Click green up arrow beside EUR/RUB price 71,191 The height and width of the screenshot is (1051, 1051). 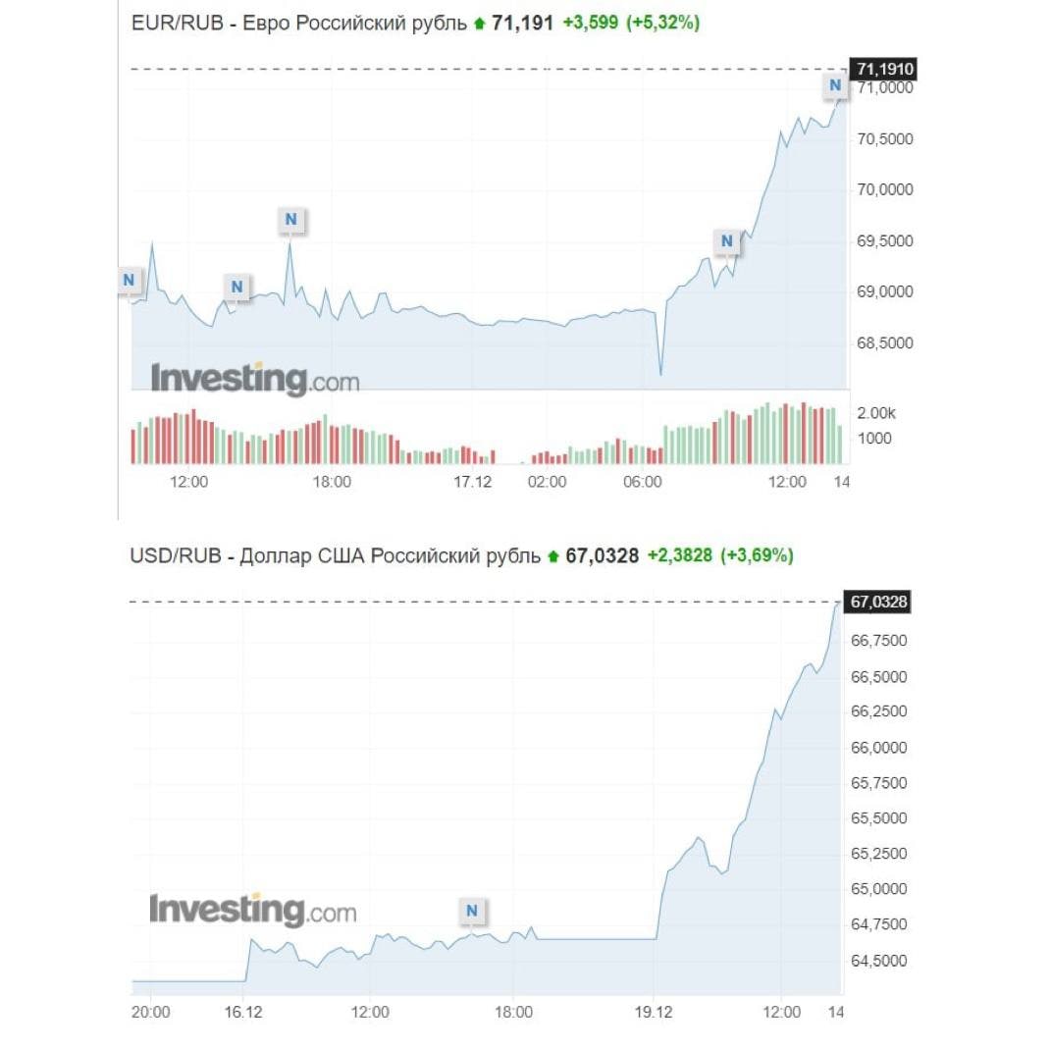[480, 24]
